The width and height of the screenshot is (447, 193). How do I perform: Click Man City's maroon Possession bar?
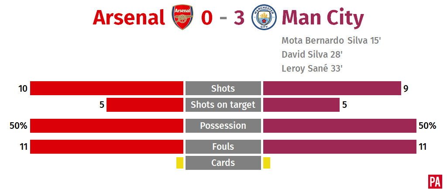340,126
